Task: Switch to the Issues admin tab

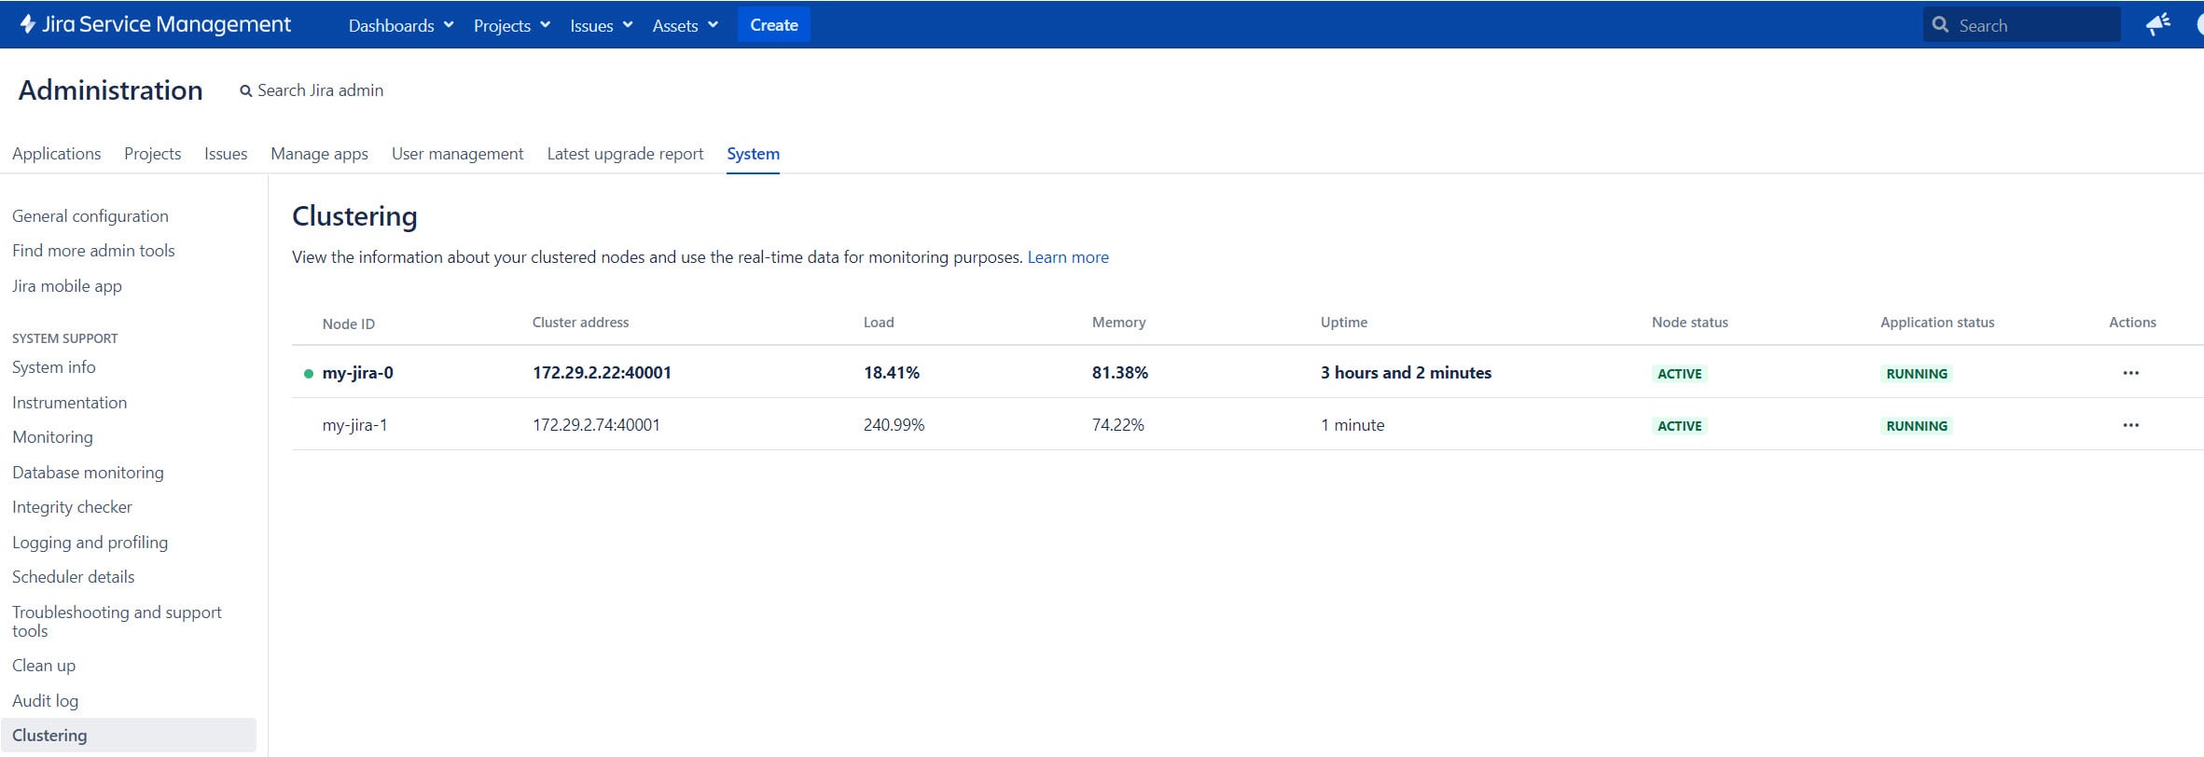Action: point(226,154)
